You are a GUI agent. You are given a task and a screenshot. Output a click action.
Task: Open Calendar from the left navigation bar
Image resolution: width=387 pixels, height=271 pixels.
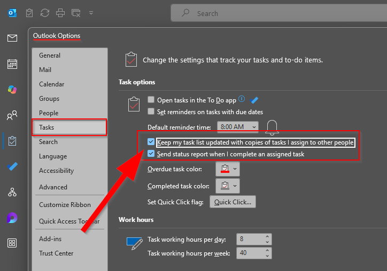pyautogui.click(x=12, y=64)
